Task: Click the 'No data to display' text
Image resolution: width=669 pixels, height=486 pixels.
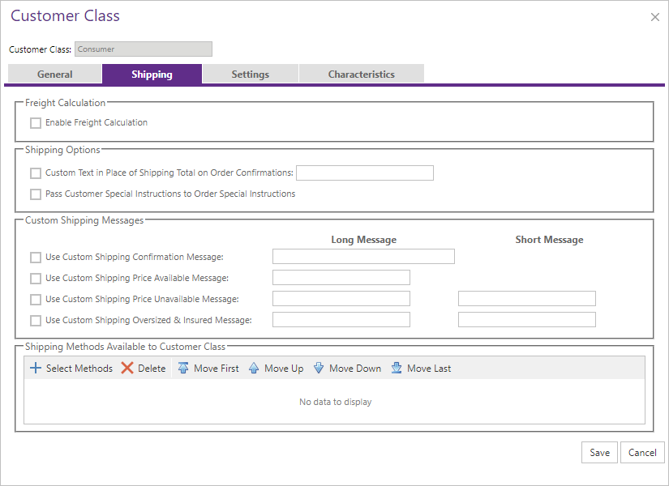Action: [336, 402]
